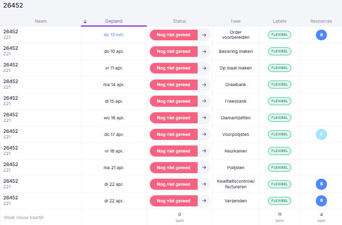Open FLEXIBEL label selector in Voorpolijsten row
The width and height of the screenshot is (342, 225).
point(280,134)
